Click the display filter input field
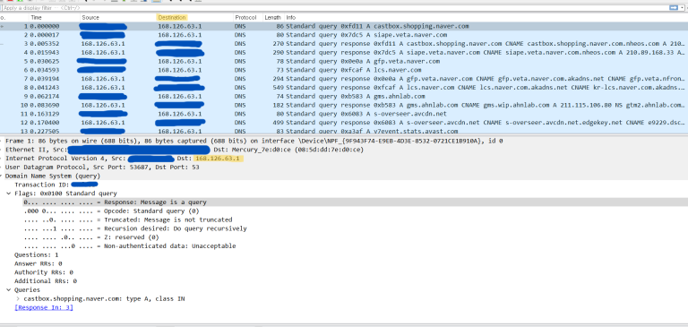Image resolution: width=688 pixels, height=327 pixels. pos(333,8)
